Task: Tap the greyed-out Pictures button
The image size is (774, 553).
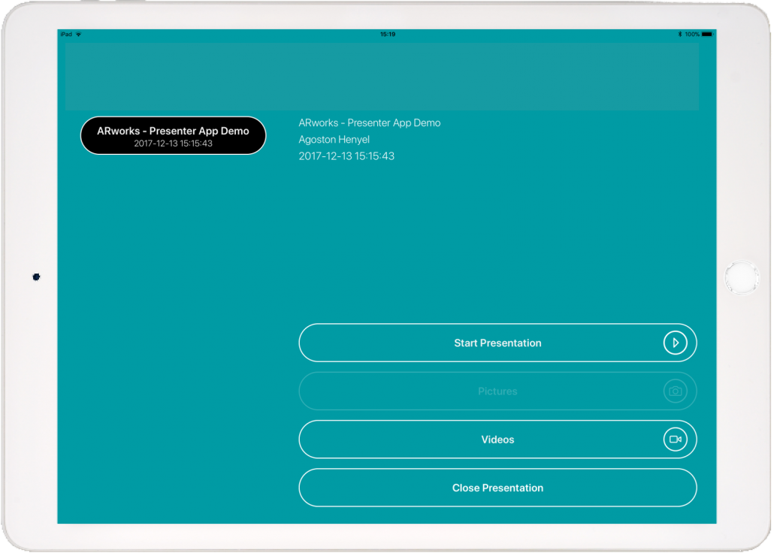Action: tap(497, 391)
